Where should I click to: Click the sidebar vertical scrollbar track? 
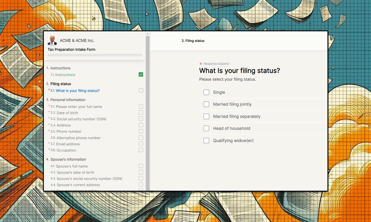click(x=148, y=113)
